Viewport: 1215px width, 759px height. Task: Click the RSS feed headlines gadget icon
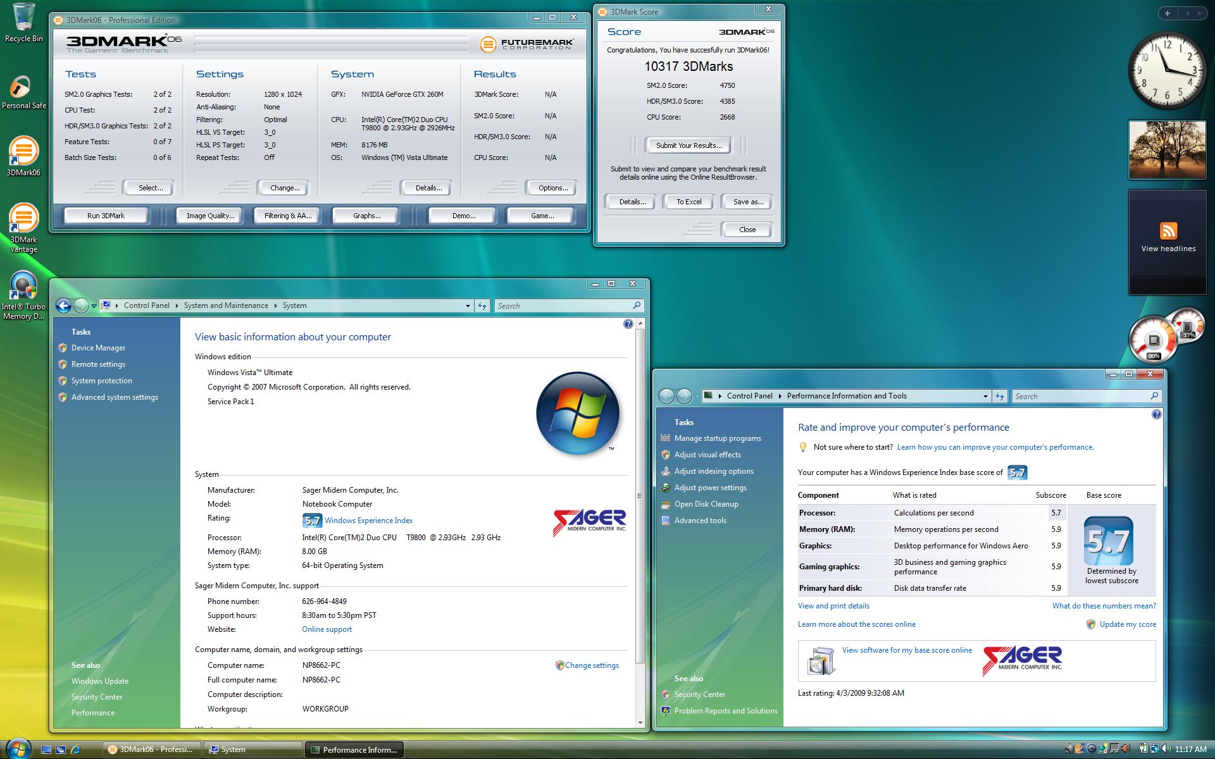click(x=1168, y=230)
